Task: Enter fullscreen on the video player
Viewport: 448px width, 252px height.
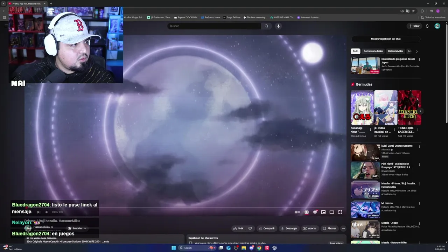Action: pyautogui.click(x=340, y=212)
